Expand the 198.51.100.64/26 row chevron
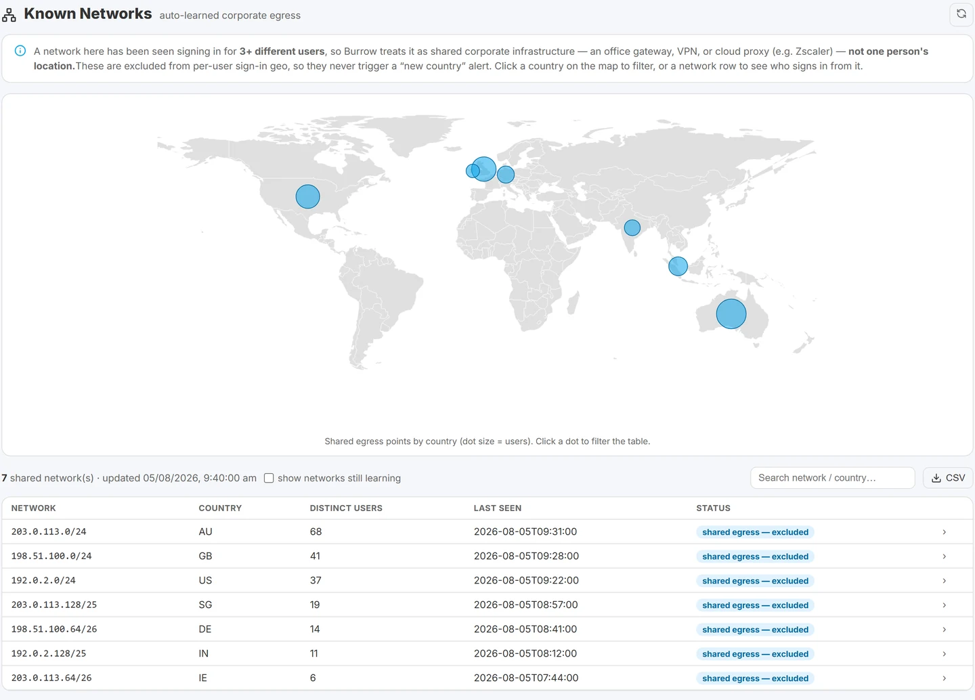Screen dimensions: 975x700 (x=944, y=630)
